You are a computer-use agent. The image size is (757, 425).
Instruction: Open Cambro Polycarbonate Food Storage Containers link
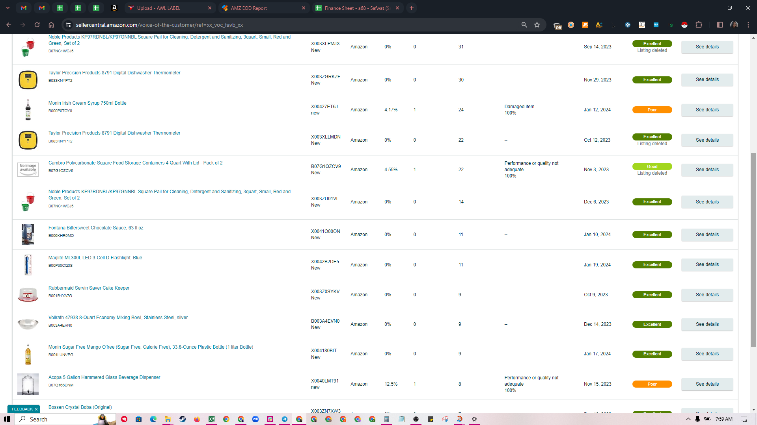tap(136, 163)
